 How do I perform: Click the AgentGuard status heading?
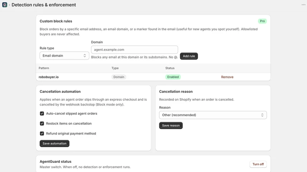[x=55, y=161]
